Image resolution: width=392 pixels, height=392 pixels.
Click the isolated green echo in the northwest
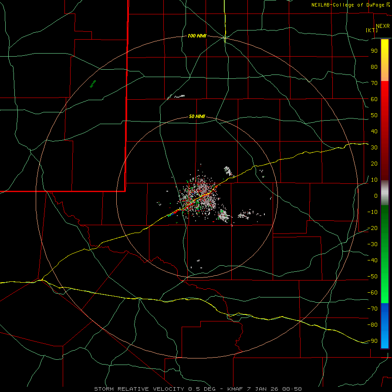tap(93, 84)
